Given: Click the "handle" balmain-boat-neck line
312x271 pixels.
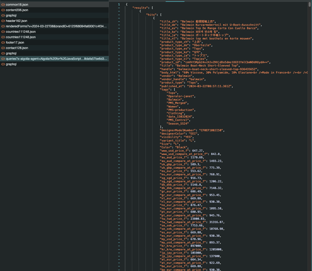Looking at the screenshot, I should pyautogui.click(x=209, y=69).
